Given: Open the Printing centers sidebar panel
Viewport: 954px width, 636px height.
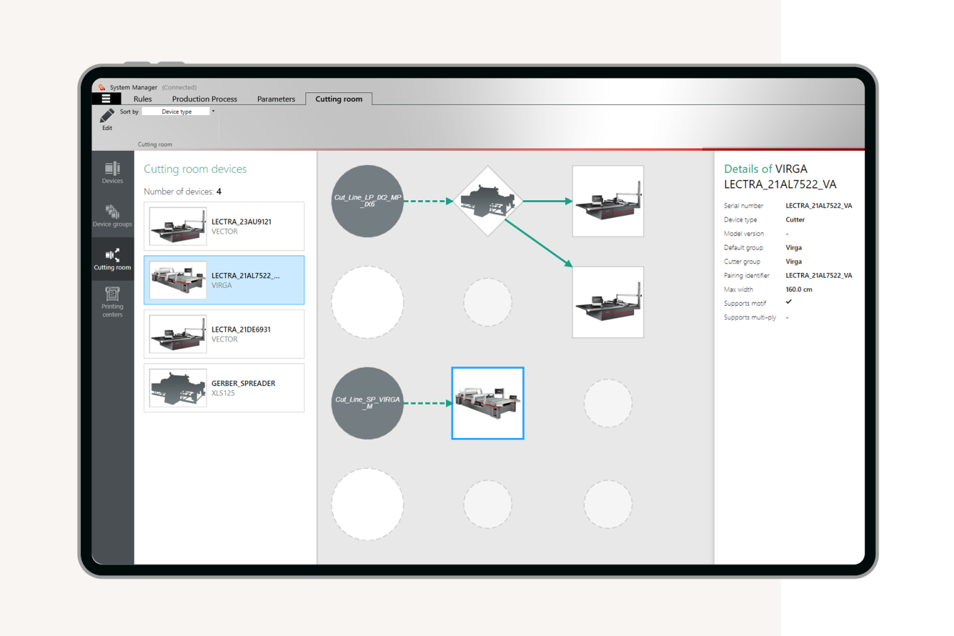Looking at the screenshot, I should (113, 302).
